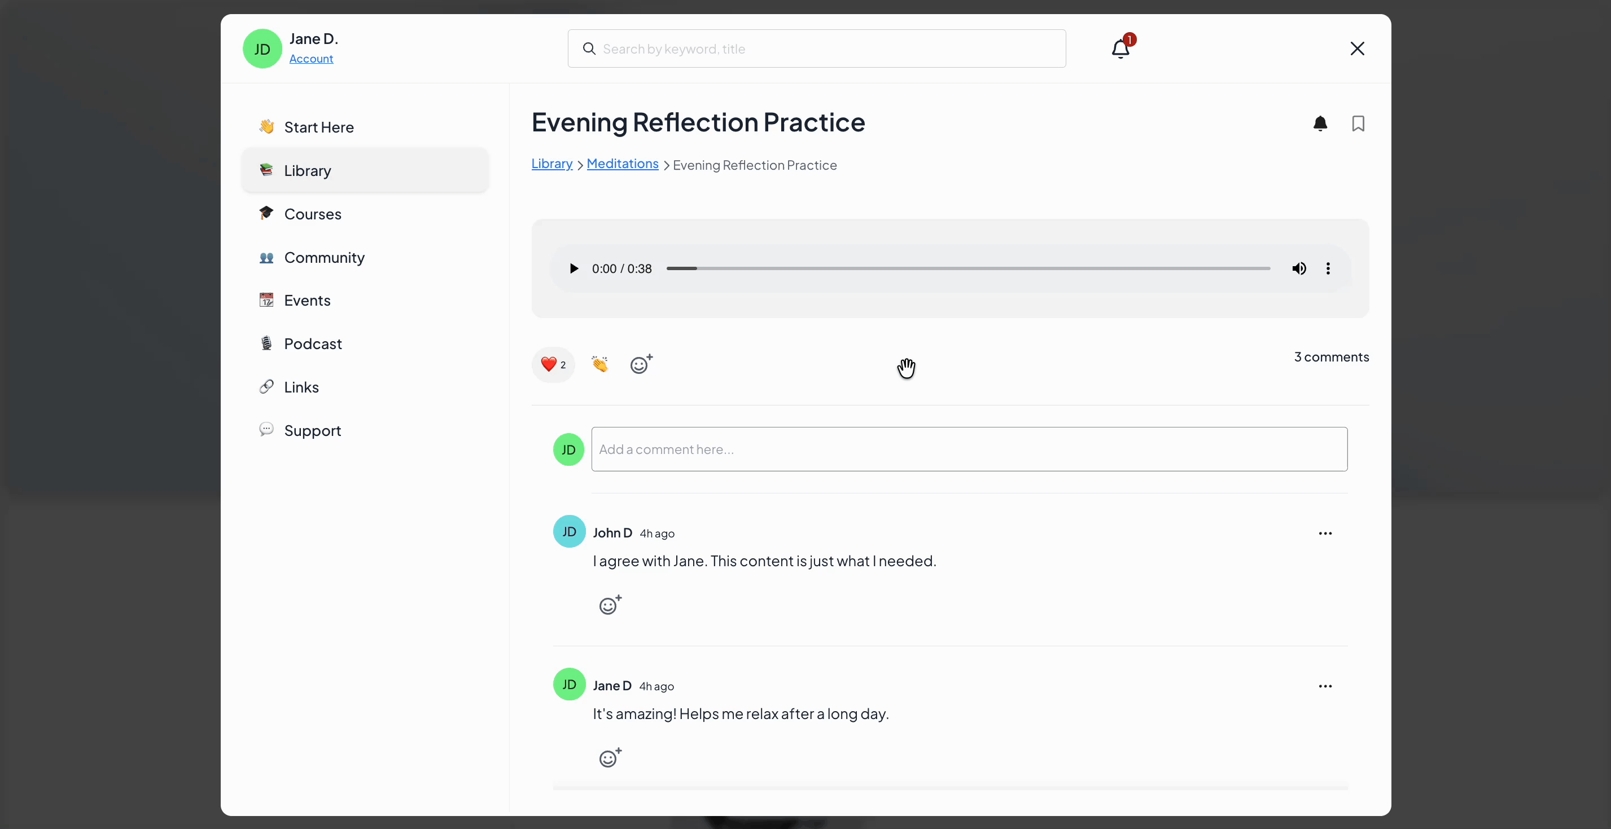Open audio player more options menu
The height and width of the screenshot is (829, 1611).
click(1328, 268)
